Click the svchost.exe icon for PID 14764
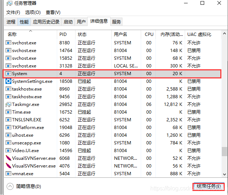 point(8,51)
